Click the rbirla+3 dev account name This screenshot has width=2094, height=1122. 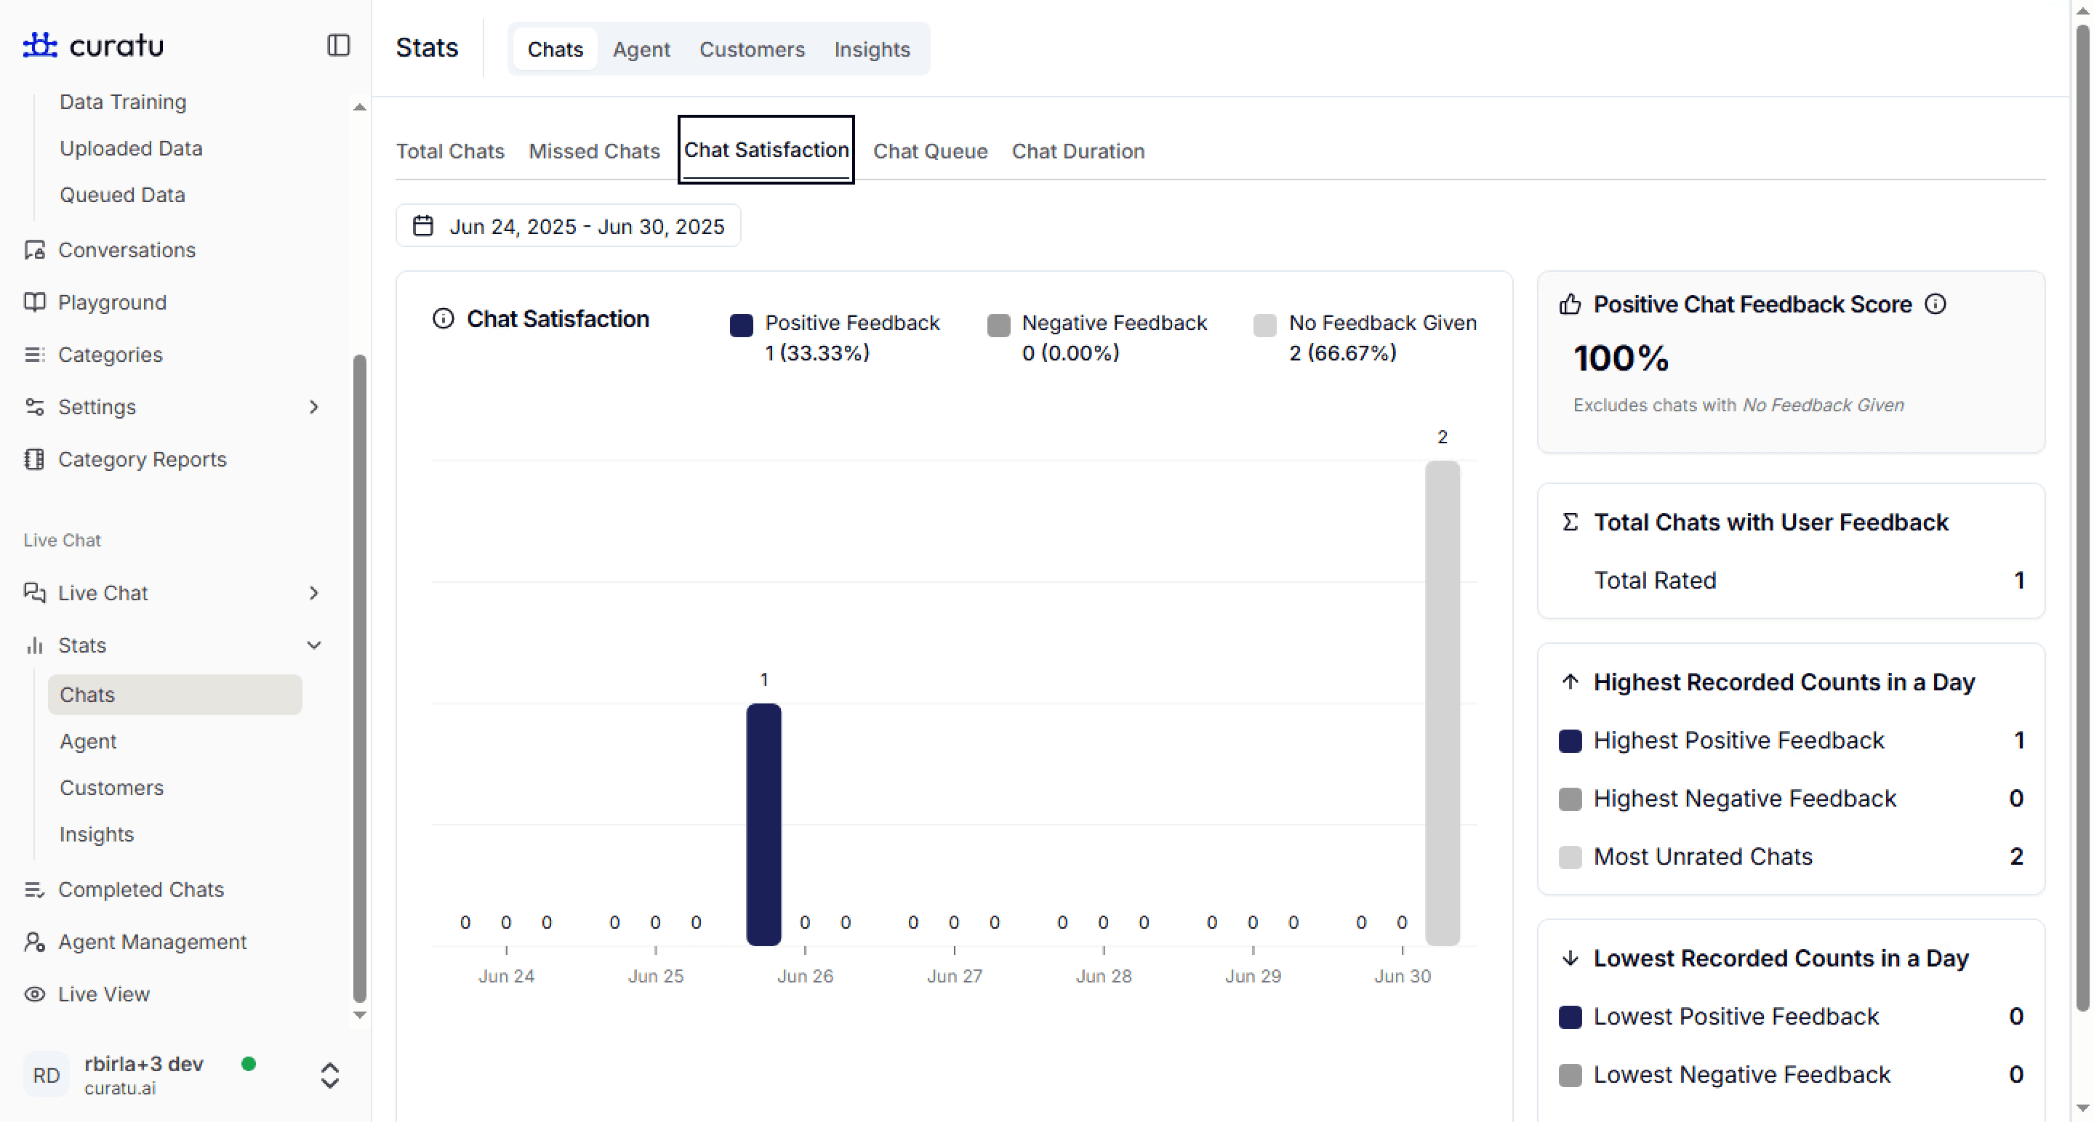[144, 1064]
